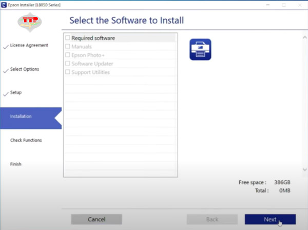The width and height of the screenshot is (308, 230).
Task: Click the TTP logo in sidebar
Action: click(x=29, y=22)
